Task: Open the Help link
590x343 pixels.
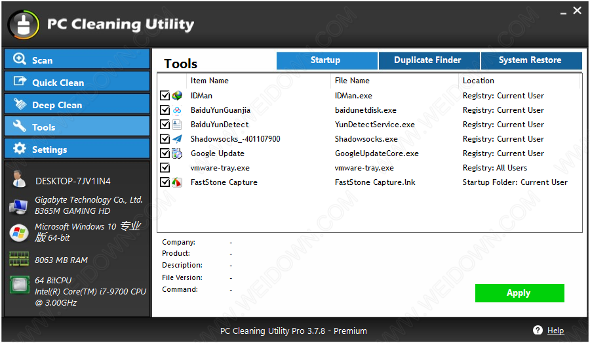Action: pyautogui.click(x=555, y=331)
